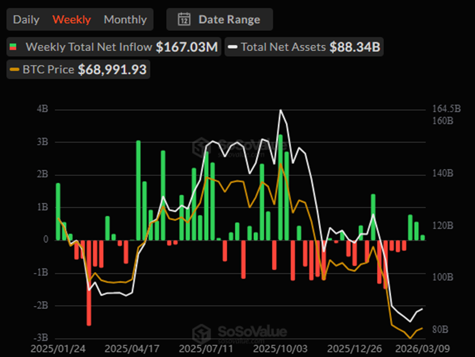Image resolution: width=475 pixels, height=357 pixels.
Task: Open the Date Range picker
Action: point(220,20)
